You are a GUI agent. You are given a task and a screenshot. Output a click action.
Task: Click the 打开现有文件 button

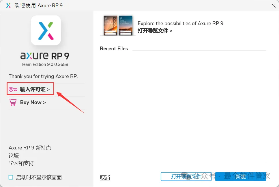tap(186, 177)
